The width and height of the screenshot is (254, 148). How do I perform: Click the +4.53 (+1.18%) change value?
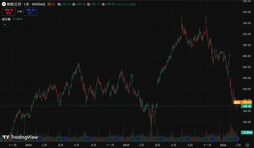pos(126,4)
